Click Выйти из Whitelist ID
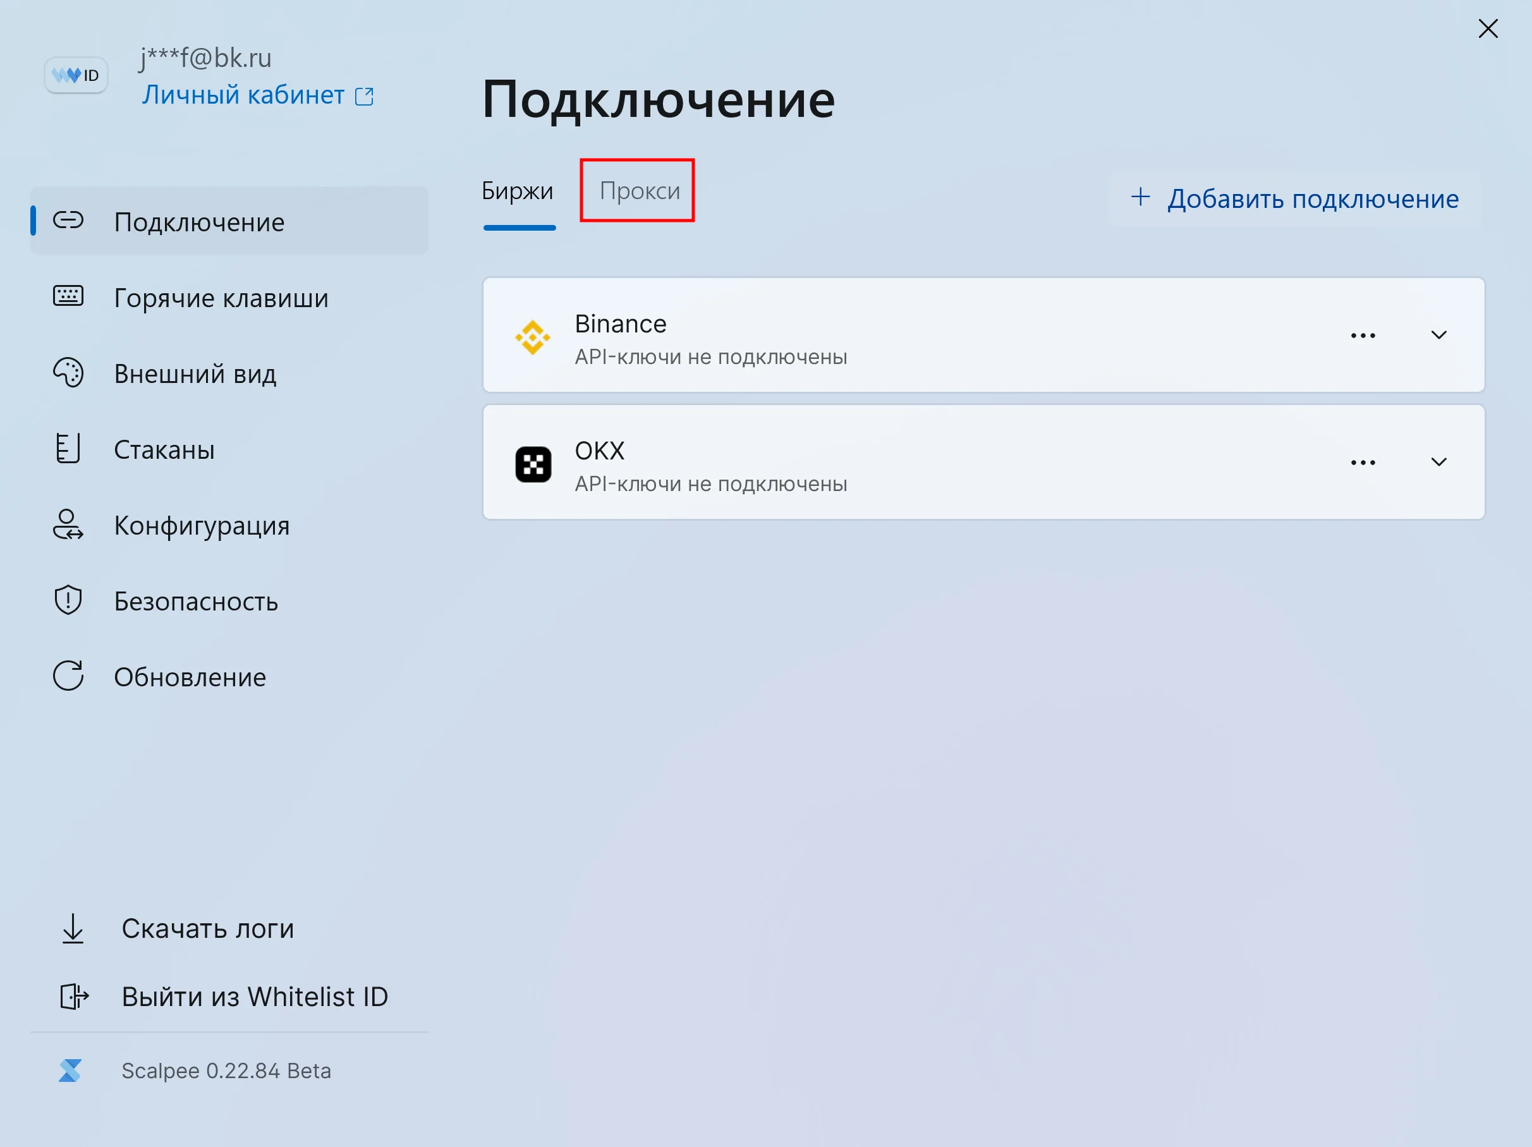 [x=254, y=996]
